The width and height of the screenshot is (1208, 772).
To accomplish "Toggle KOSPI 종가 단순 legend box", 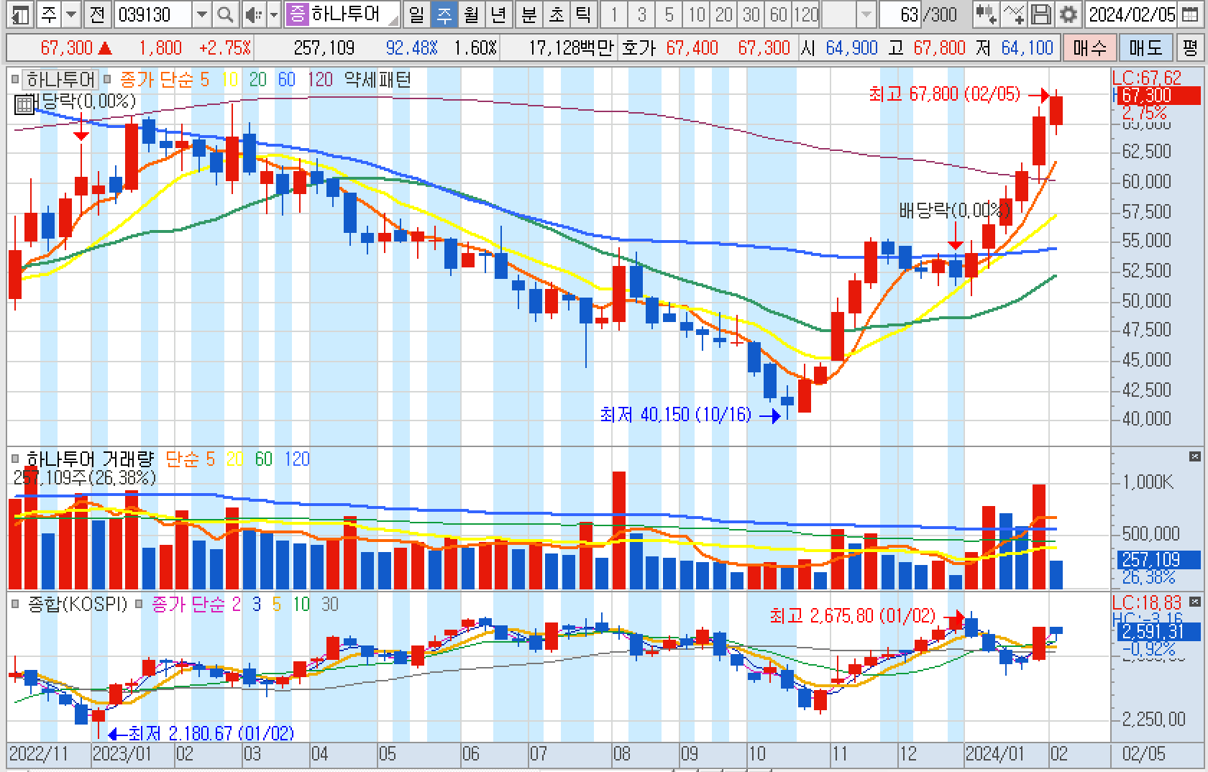I will click(139, 605).
